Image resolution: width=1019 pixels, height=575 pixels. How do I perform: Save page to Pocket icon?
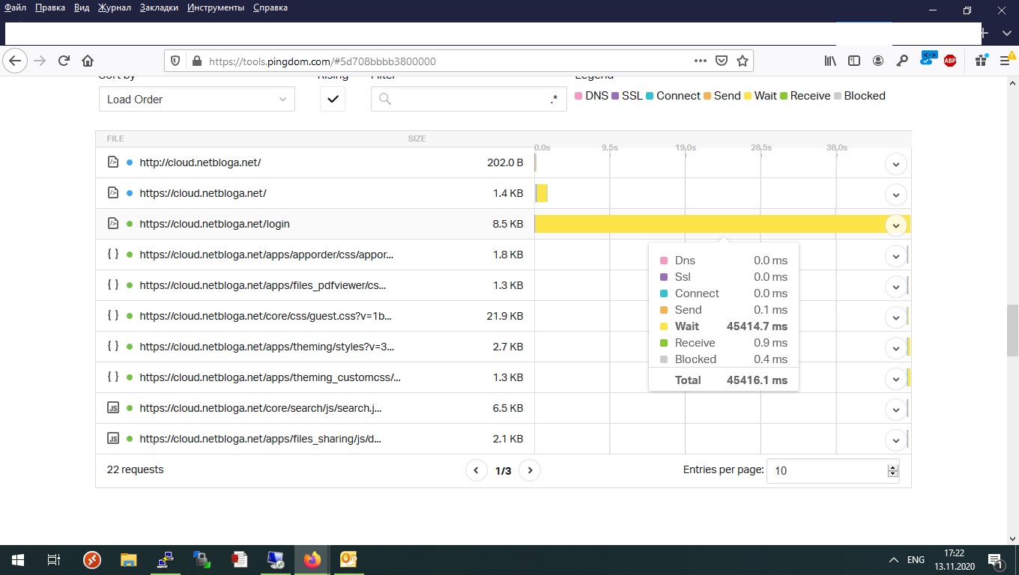[x=721, y=61]
